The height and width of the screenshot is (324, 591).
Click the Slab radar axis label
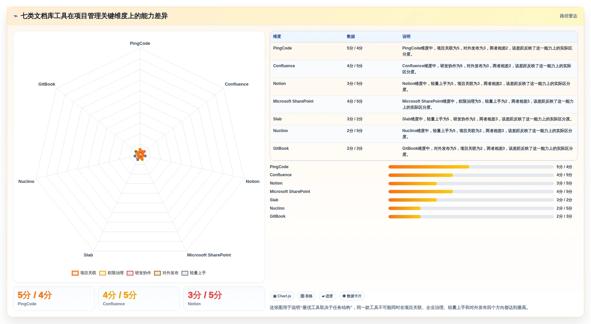click(88, 255)
